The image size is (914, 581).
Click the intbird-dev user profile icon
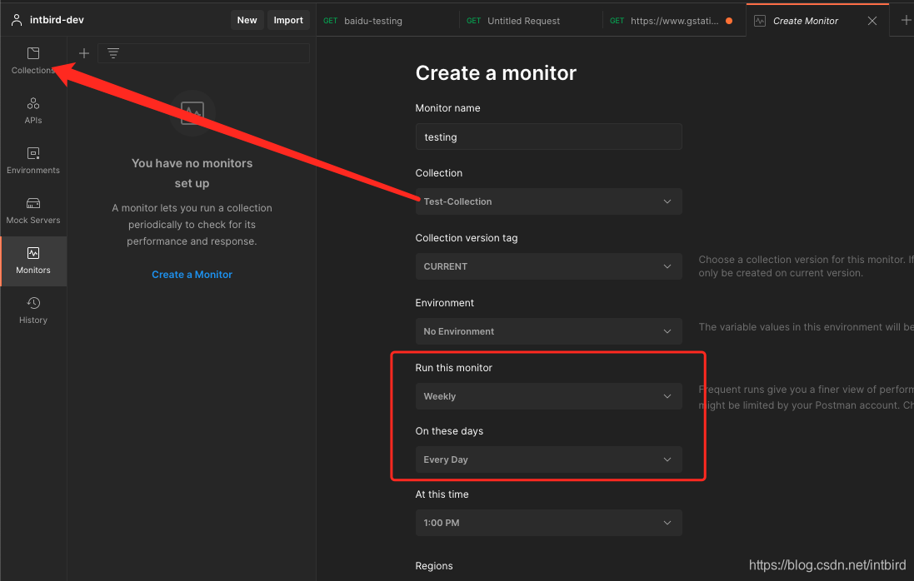click(17, 20)
